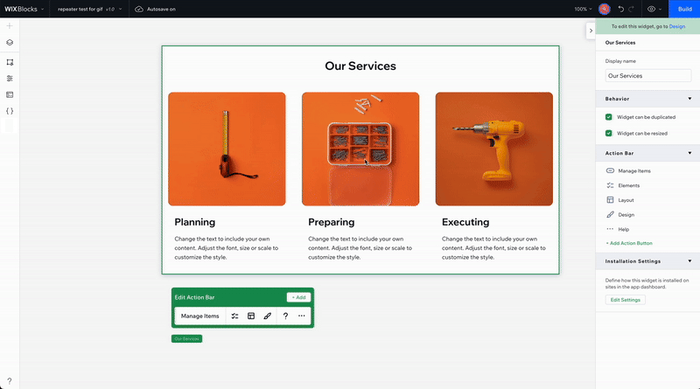The image size is (700, 389).
Task: Open the repeater test for gif version dropdown
Action: (x=89, y=9)
